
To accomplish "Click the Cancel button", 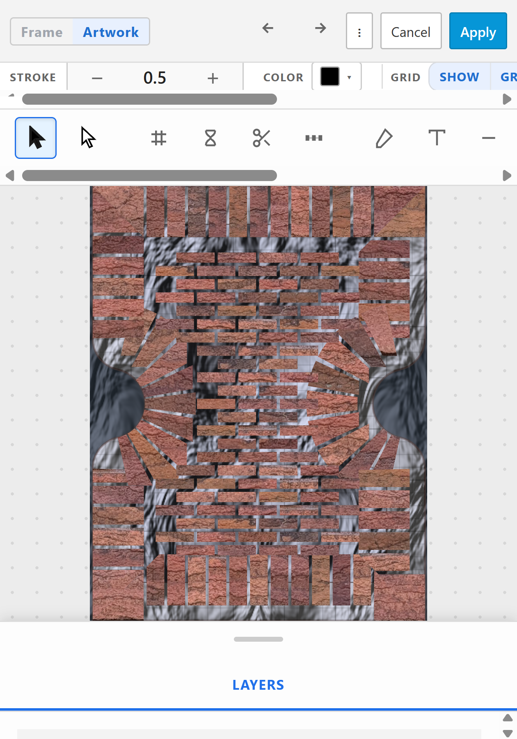I will click(411, 31).
